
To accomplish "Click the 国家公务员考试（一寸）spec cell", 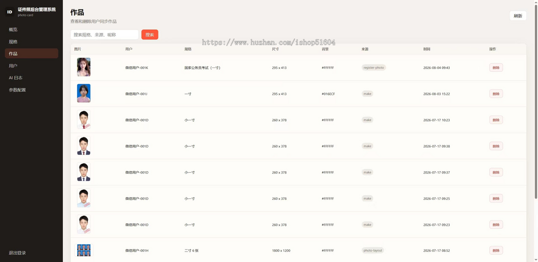I will 202,68.
